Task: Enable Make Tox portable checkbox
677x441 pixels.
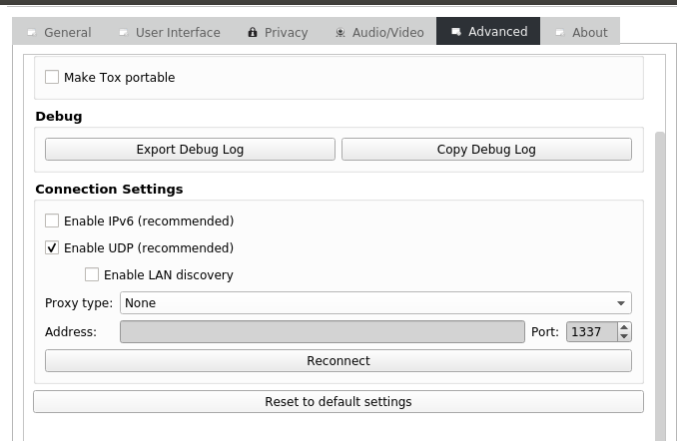Action: [52, 77]
